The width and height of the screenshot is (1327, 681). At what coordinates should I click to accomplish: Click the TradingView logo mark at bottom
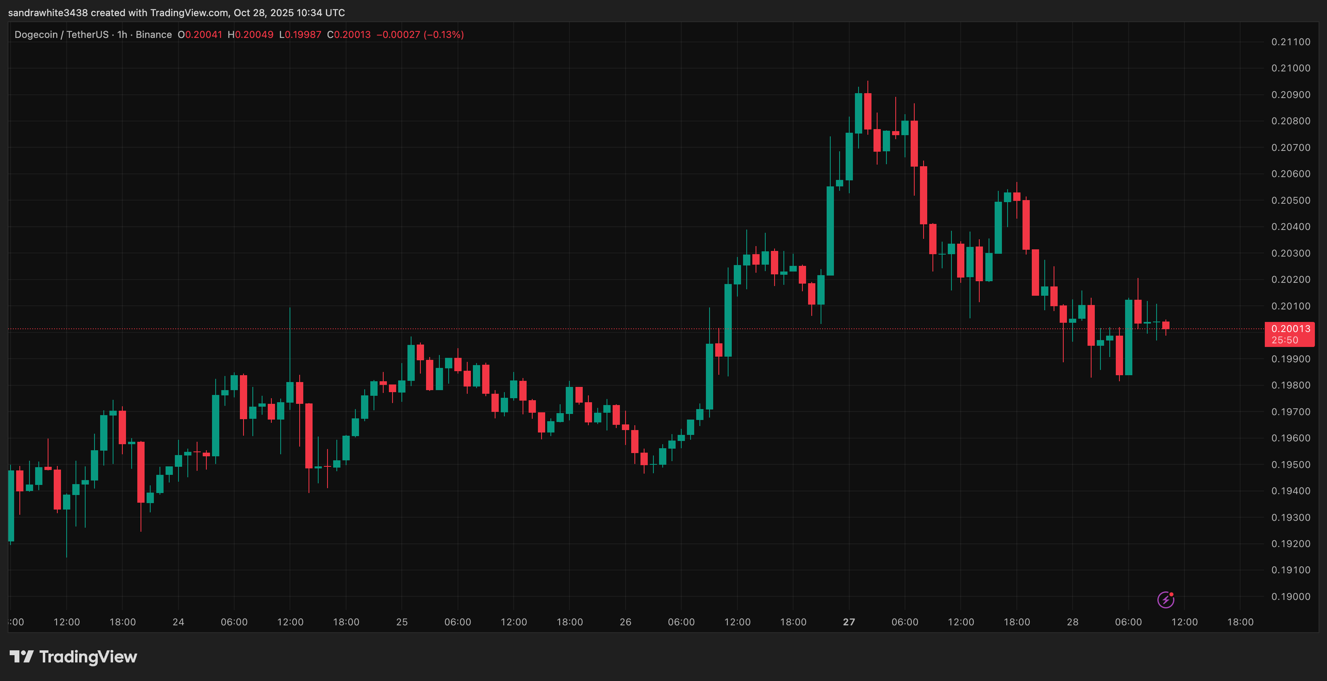click(x=21, y=656)
